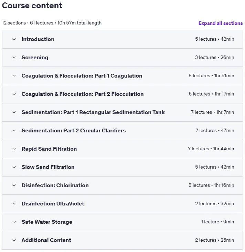The height and width of the screenshot is (252, 245).
Task: Expand the Safe Water Storage chevron
Action: 14,222
